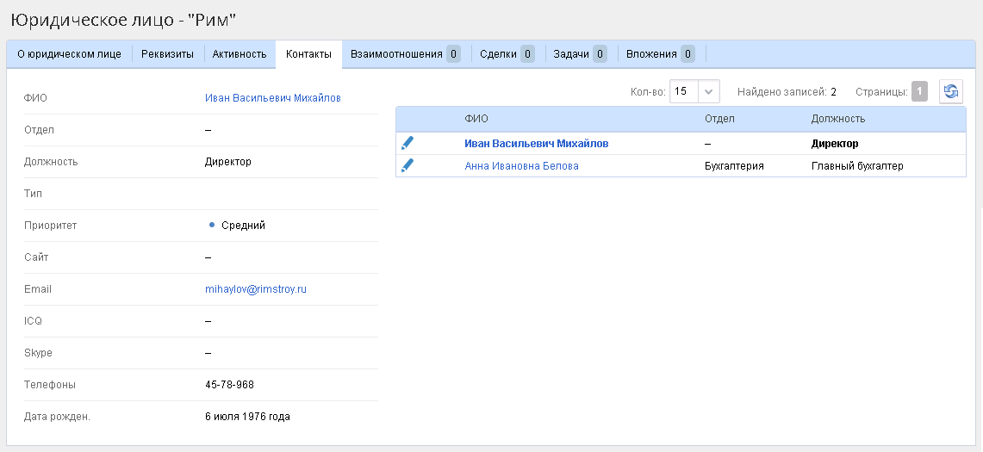Open Иван Васильевич Михайлов link in details panel
The width and height of the screenshot is (983, 452).
coord(273,98)
